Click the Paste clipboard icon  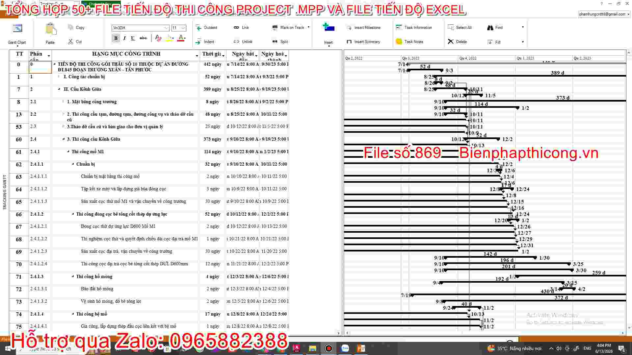click(51, 29)
